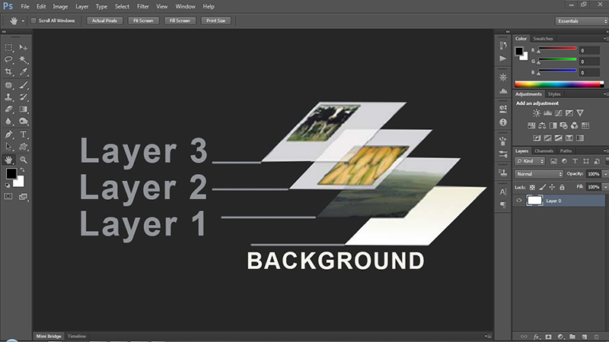Select the Move tool
The image size is (609, 342).
pyautogui.click(x=24, y=47)
